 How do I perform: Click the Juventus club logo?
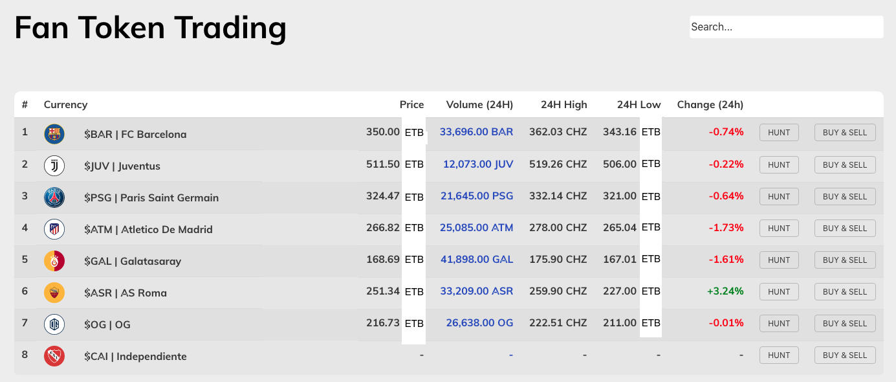54,166
